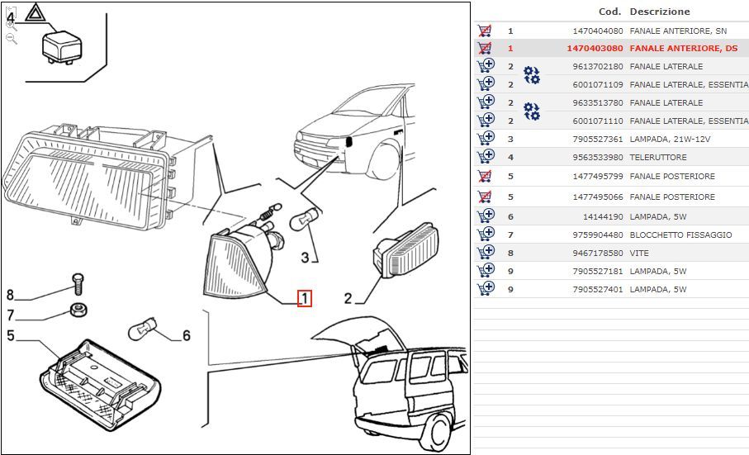Select callout 3 near the bulb

coord(306,258)
